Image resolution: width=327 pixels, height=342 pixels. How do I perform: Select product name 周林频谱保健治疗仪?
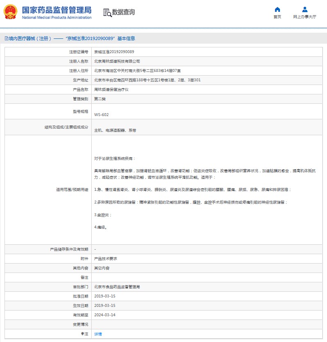tap(111, 89)
